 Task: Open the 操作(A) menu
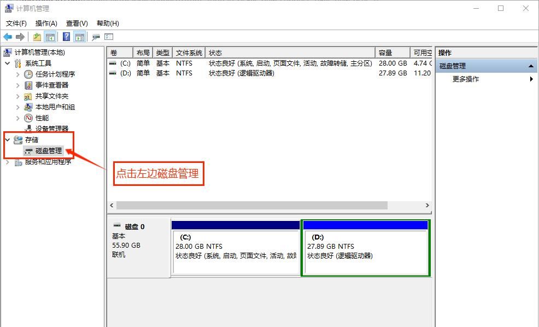tap(45, 23)
